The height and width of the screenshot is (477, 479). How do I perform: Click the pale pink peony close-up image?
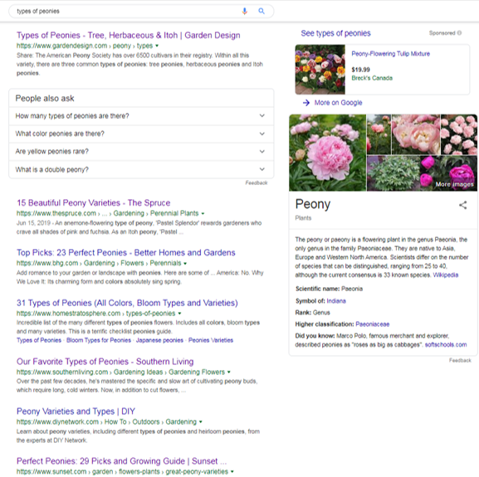(x=416, y=134)
